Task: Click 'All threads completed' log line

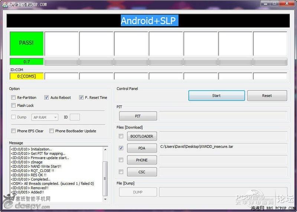Action: [52, 183]
